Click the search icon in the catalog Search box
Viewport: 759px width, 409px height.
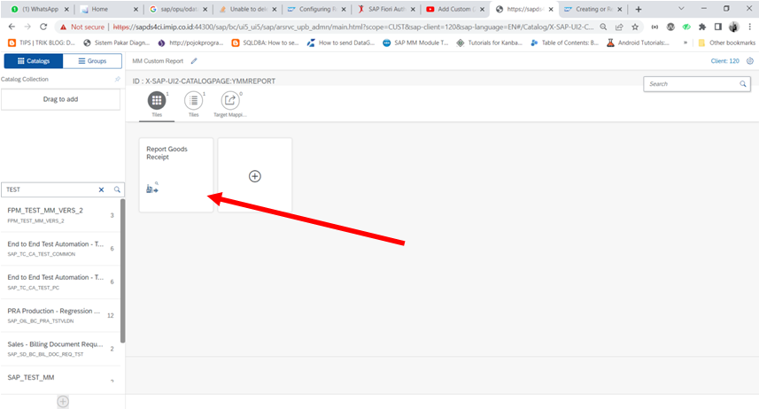(x=743, y=84)
